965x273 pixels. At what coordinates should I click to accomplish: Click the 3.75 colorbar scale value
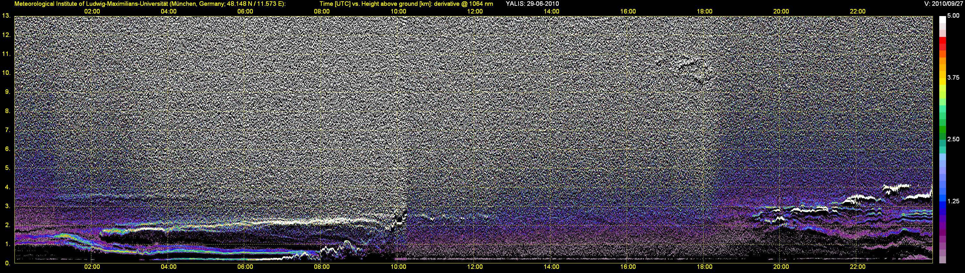(953, 77)
